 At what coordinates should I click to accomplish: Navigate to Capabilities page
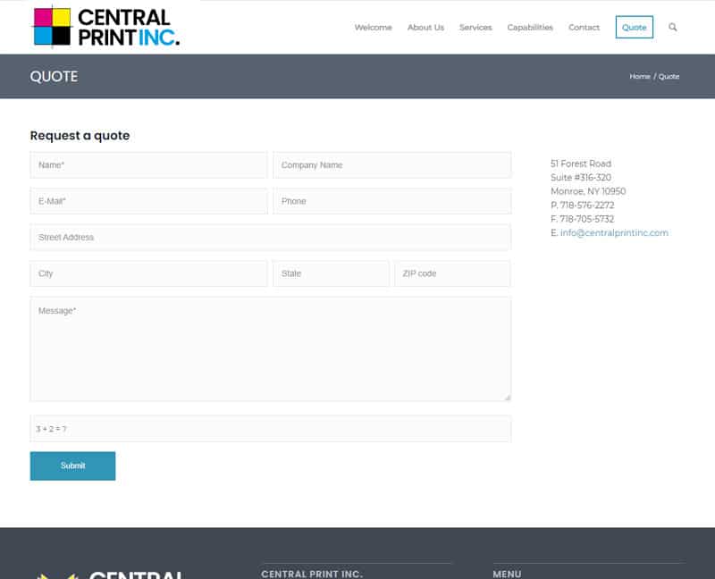click(530, 28)
